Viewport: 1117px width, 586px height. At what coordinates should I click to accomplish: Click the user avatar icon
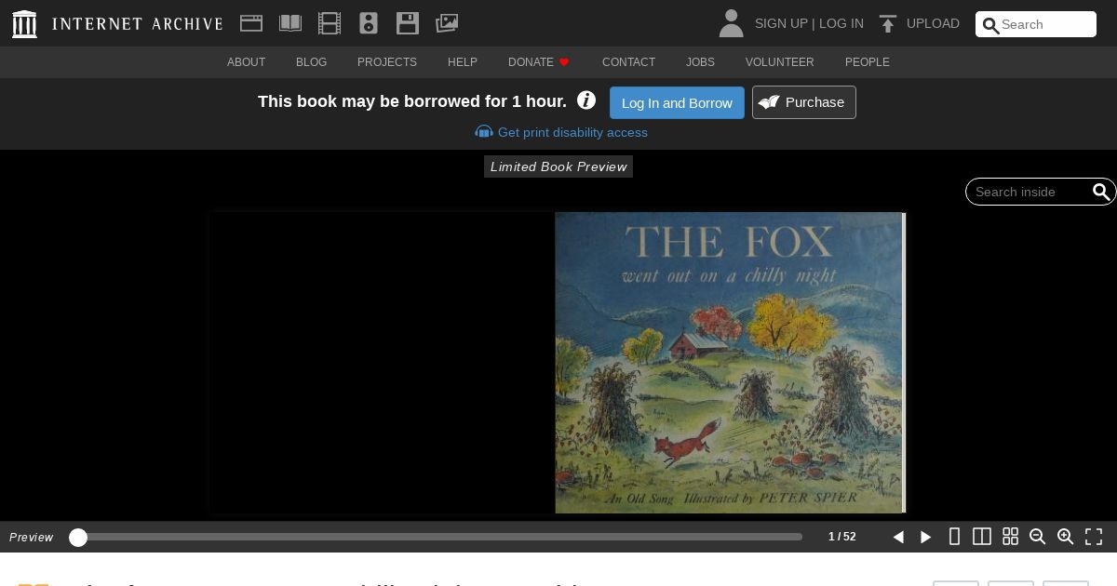click(x=732, y=23)
